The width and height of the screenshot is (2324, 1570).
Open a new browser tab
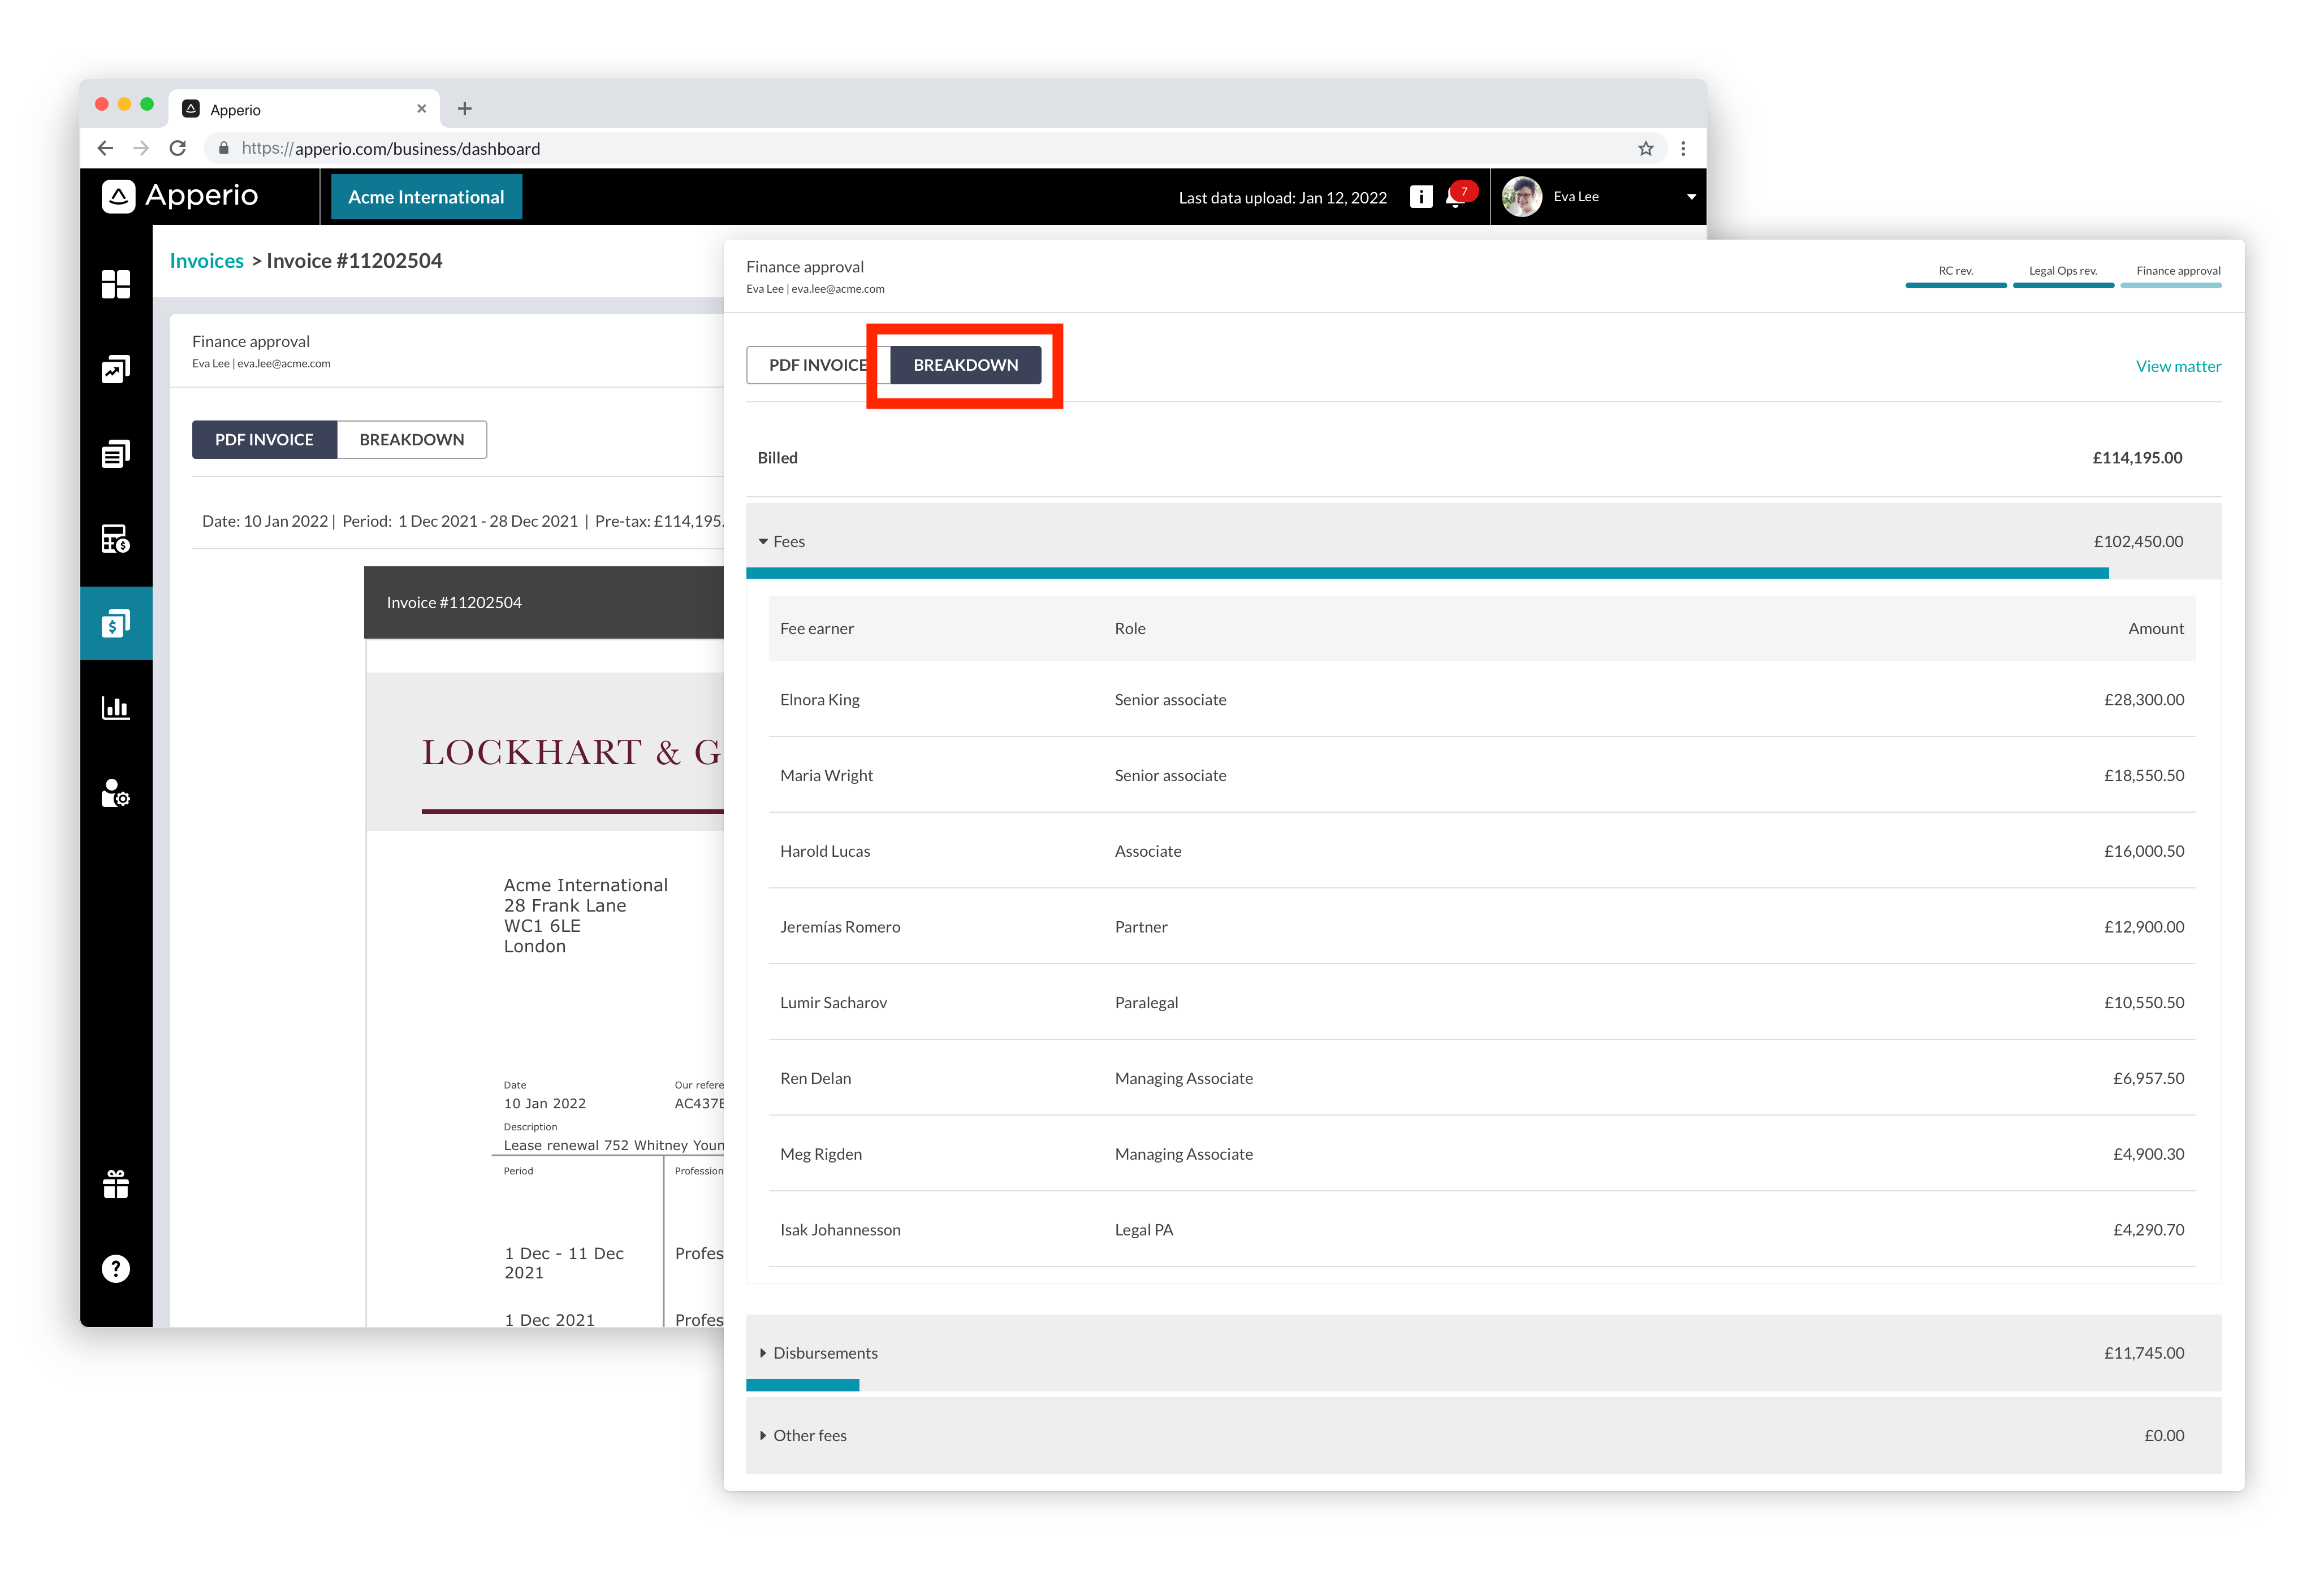click(x=464, y=109)
